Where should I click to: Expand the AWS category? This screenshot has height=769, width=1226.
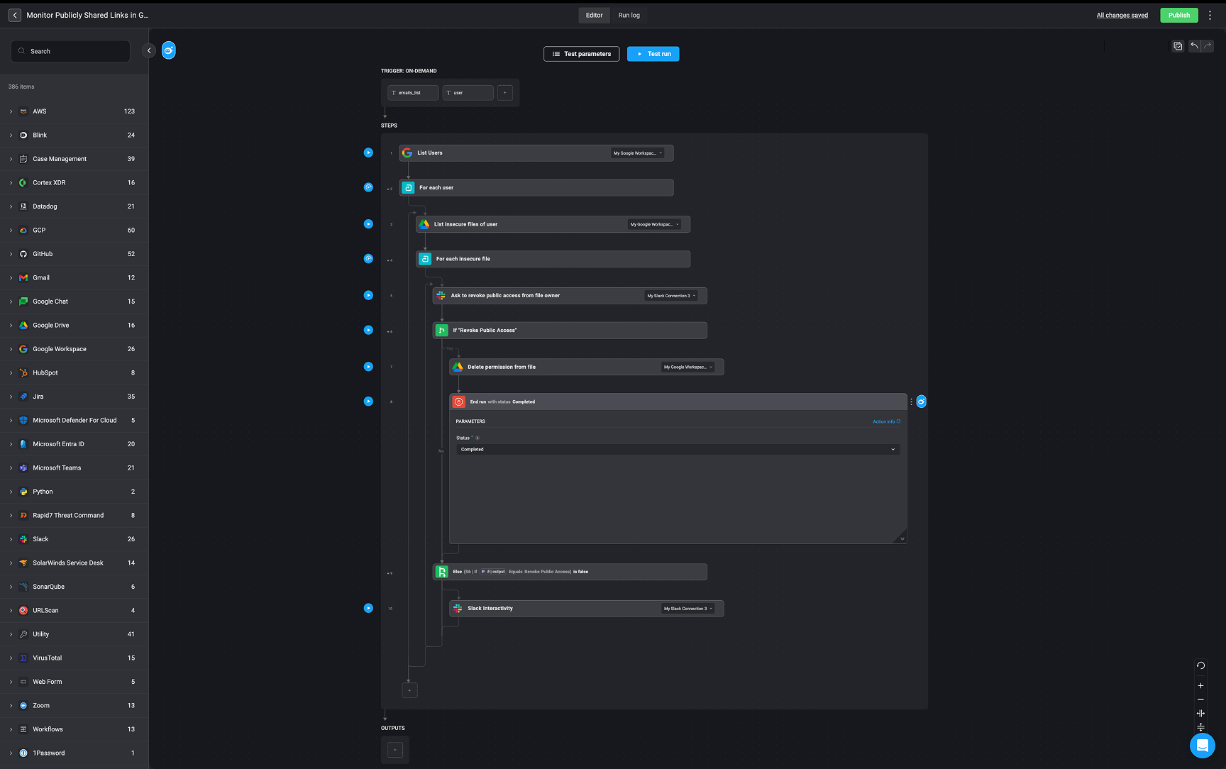[x=11, y=111]
